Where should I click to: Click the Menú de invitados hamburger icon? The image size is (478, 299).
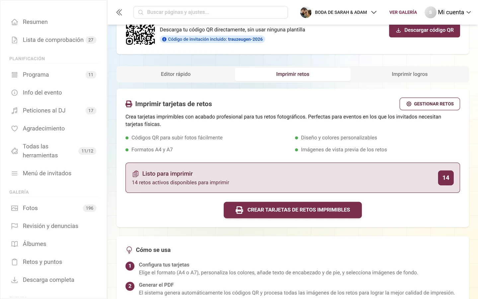click(x=15, y=173)
